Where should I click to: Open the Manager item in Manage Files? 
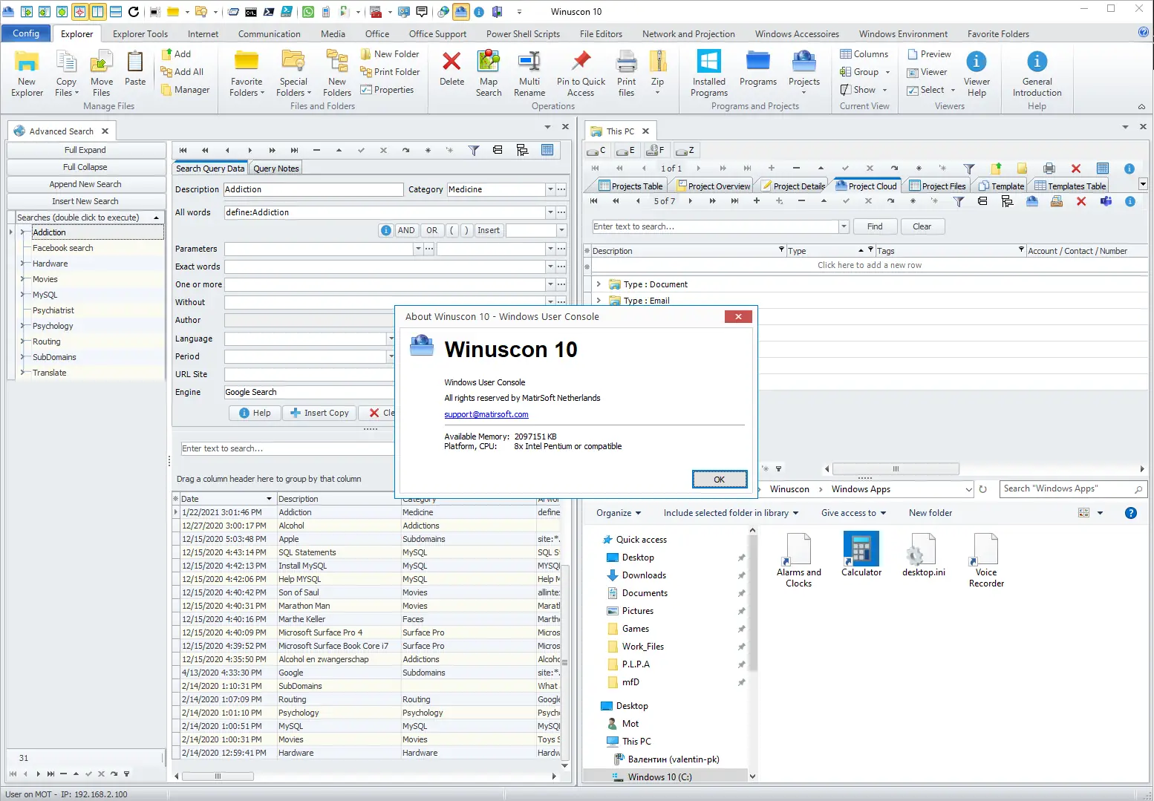(x=185, y=90)
